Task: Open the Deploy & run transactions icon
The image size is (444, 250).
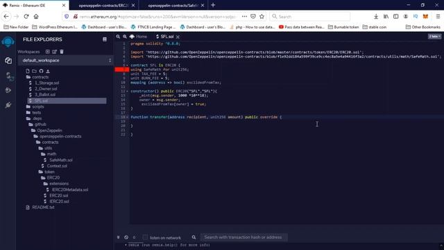Action: (x=8, y=90)
